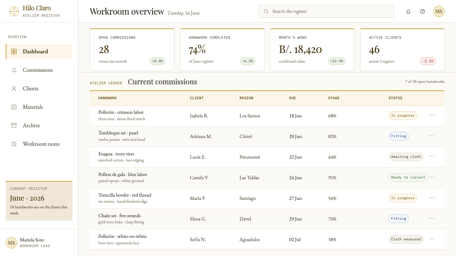456x256 pixels.
Task: Click the Open Commissions stat card
Action: [132, 50]
